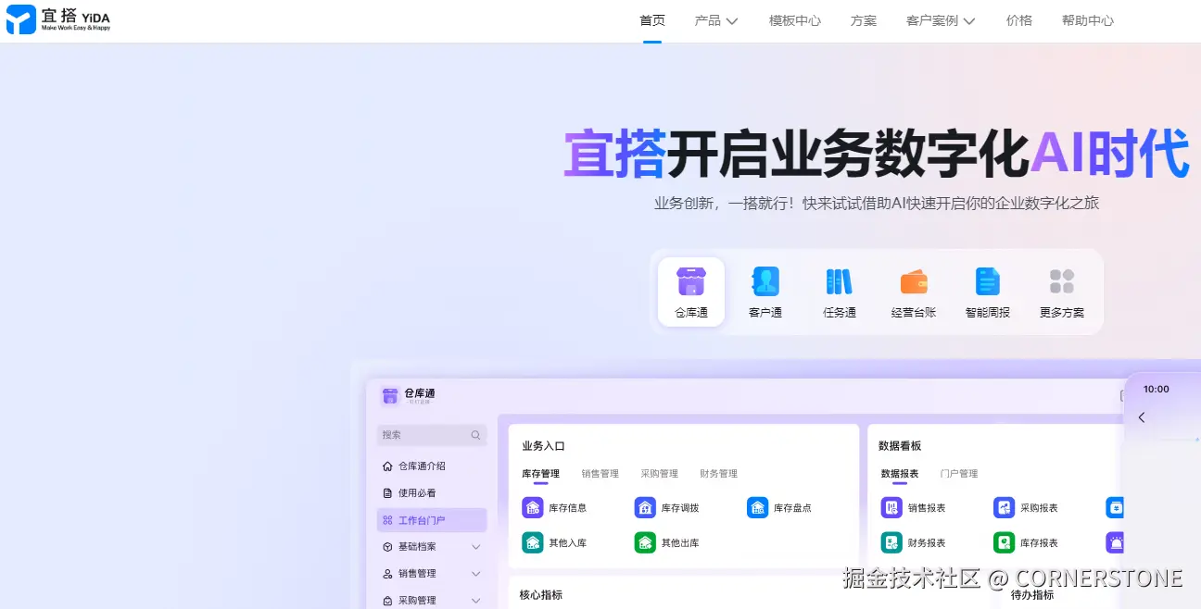Select the 任务通 solution icon

pyautogui.click(x=840, y=280)
